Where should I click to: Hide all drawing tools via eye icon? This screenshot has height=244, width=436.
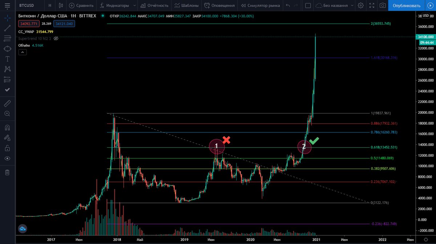tap(7, 158)
